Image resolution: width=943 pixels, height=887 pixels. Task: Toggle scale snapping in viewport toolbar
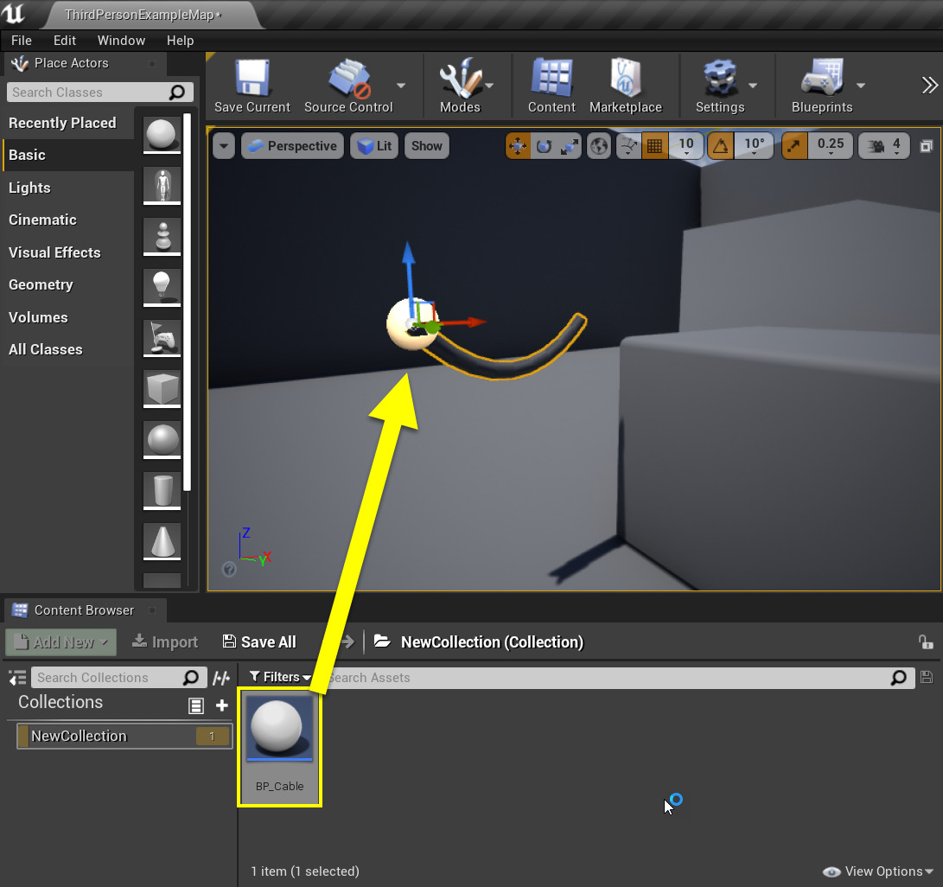point(795,146)
